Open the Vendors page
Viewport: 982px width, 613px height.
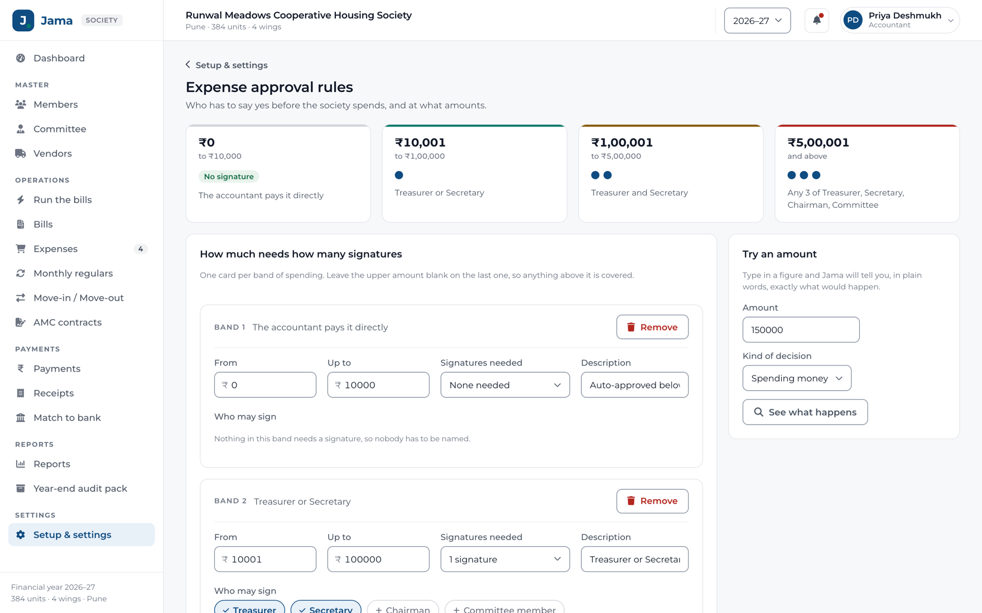81,153
